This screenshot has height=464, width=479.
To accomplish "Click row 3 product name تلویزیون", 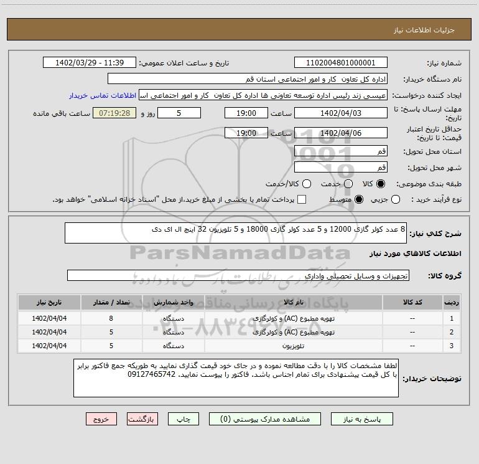I will pyautogui.click(x=293, y=346).
